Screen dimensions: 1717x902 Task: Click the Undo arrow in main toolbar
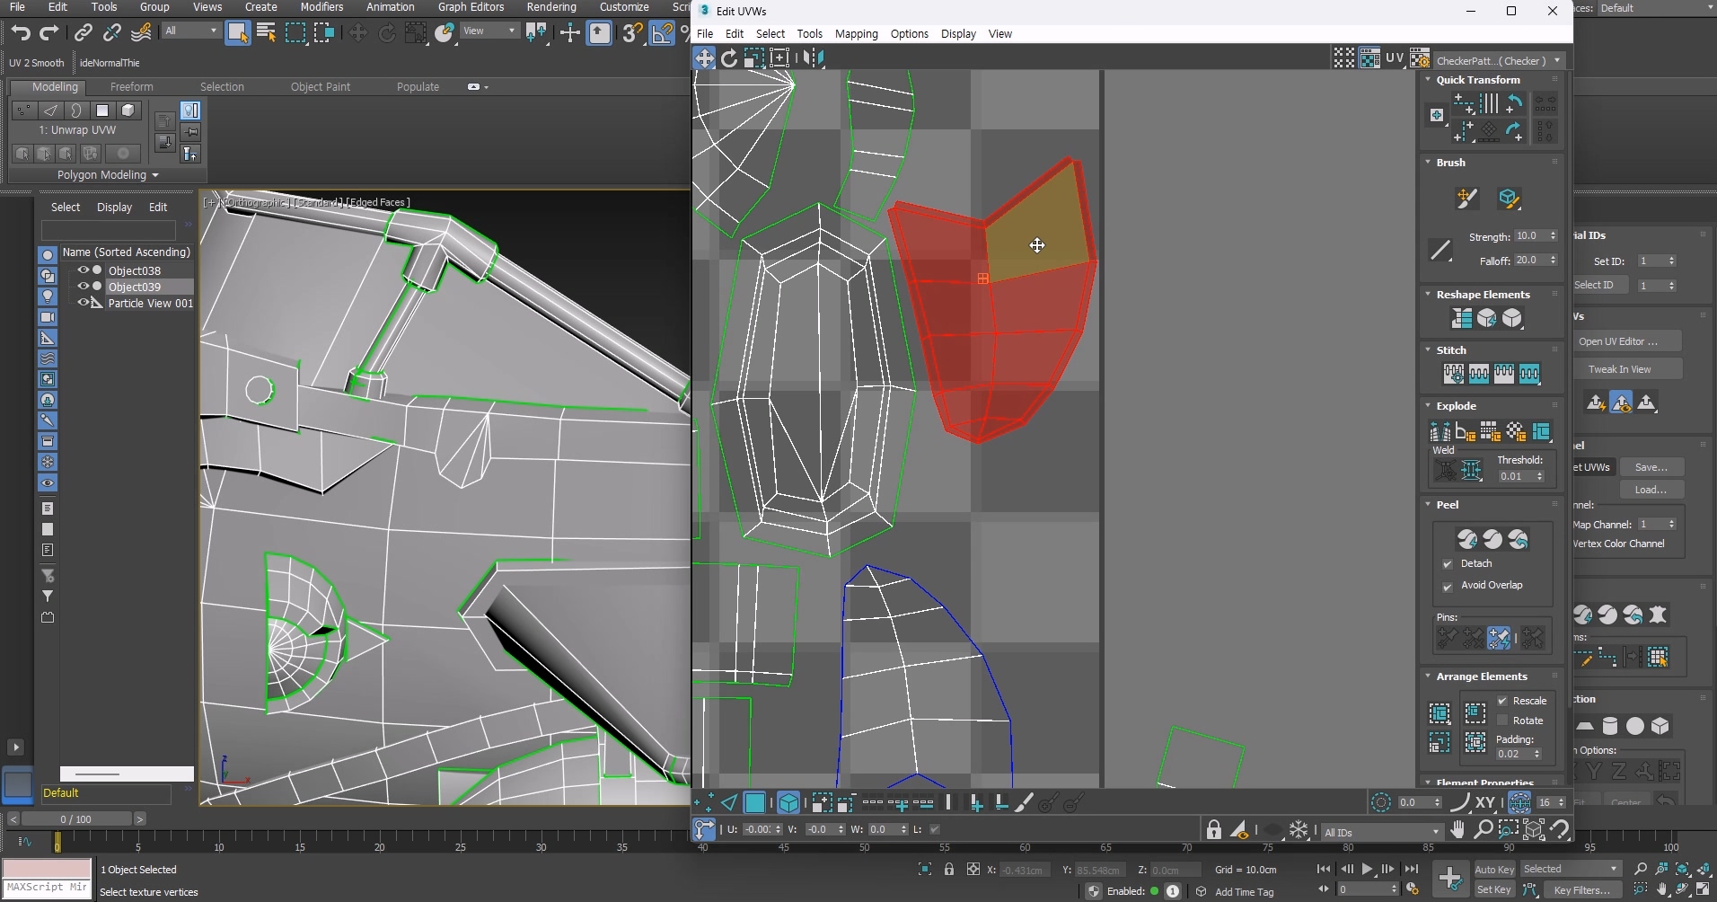(20, 33)
